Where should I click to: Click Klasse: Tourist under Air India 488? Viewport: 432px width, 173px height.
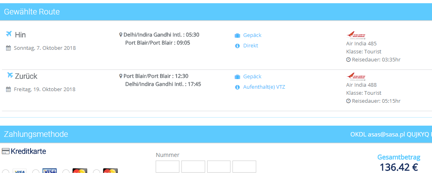click(364, 93)
